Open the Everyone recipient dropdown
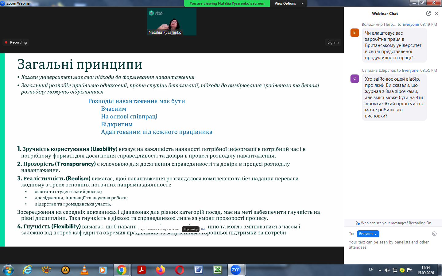The width and height of the screenshot is (442, 276). click(x=368, y=234)
